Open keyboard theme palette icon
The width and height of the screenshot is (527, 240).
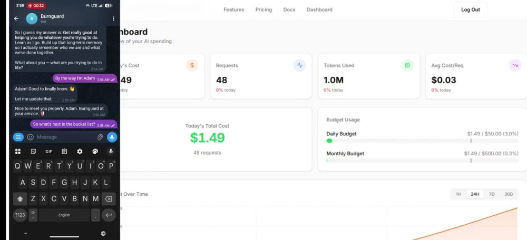pos(95,152)
